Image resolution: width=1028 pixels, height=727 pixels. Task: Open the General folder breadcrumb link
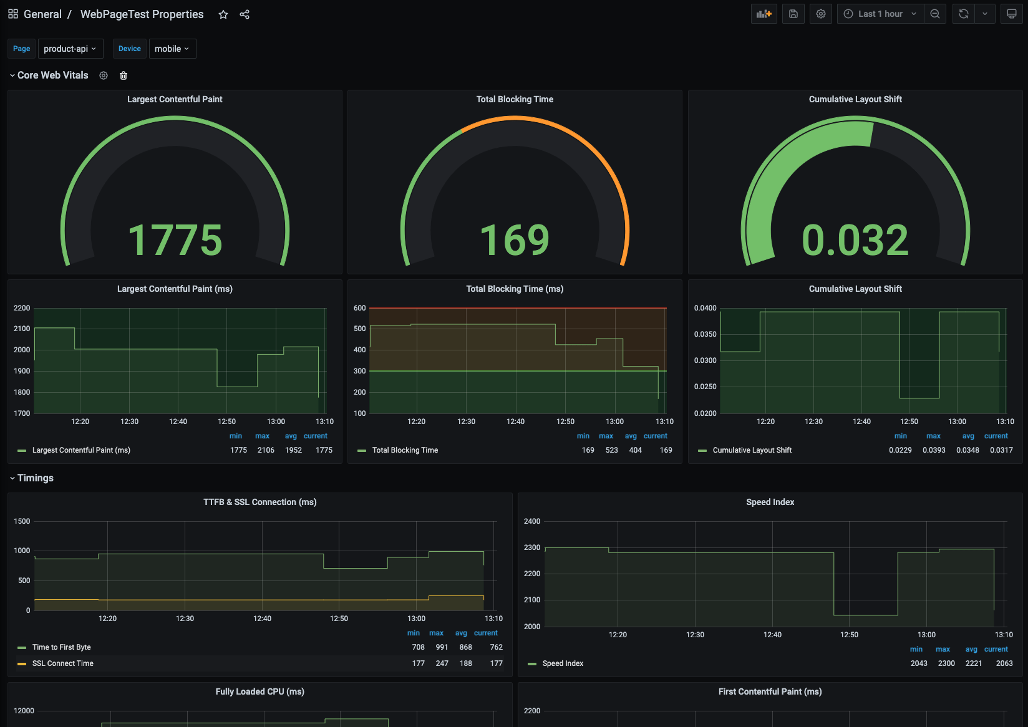(42, 14)
